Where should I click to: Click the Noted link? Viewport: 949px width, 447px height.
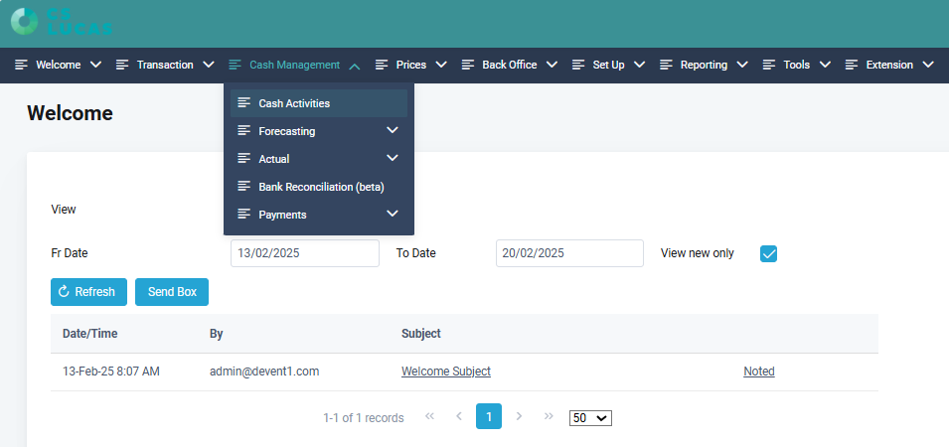(758, 372)
